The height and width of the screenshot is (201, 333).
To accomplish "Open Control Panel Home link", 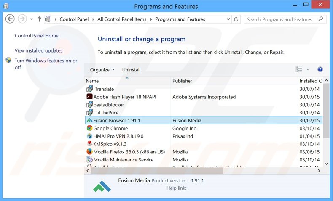I will [x=37, y=36].
